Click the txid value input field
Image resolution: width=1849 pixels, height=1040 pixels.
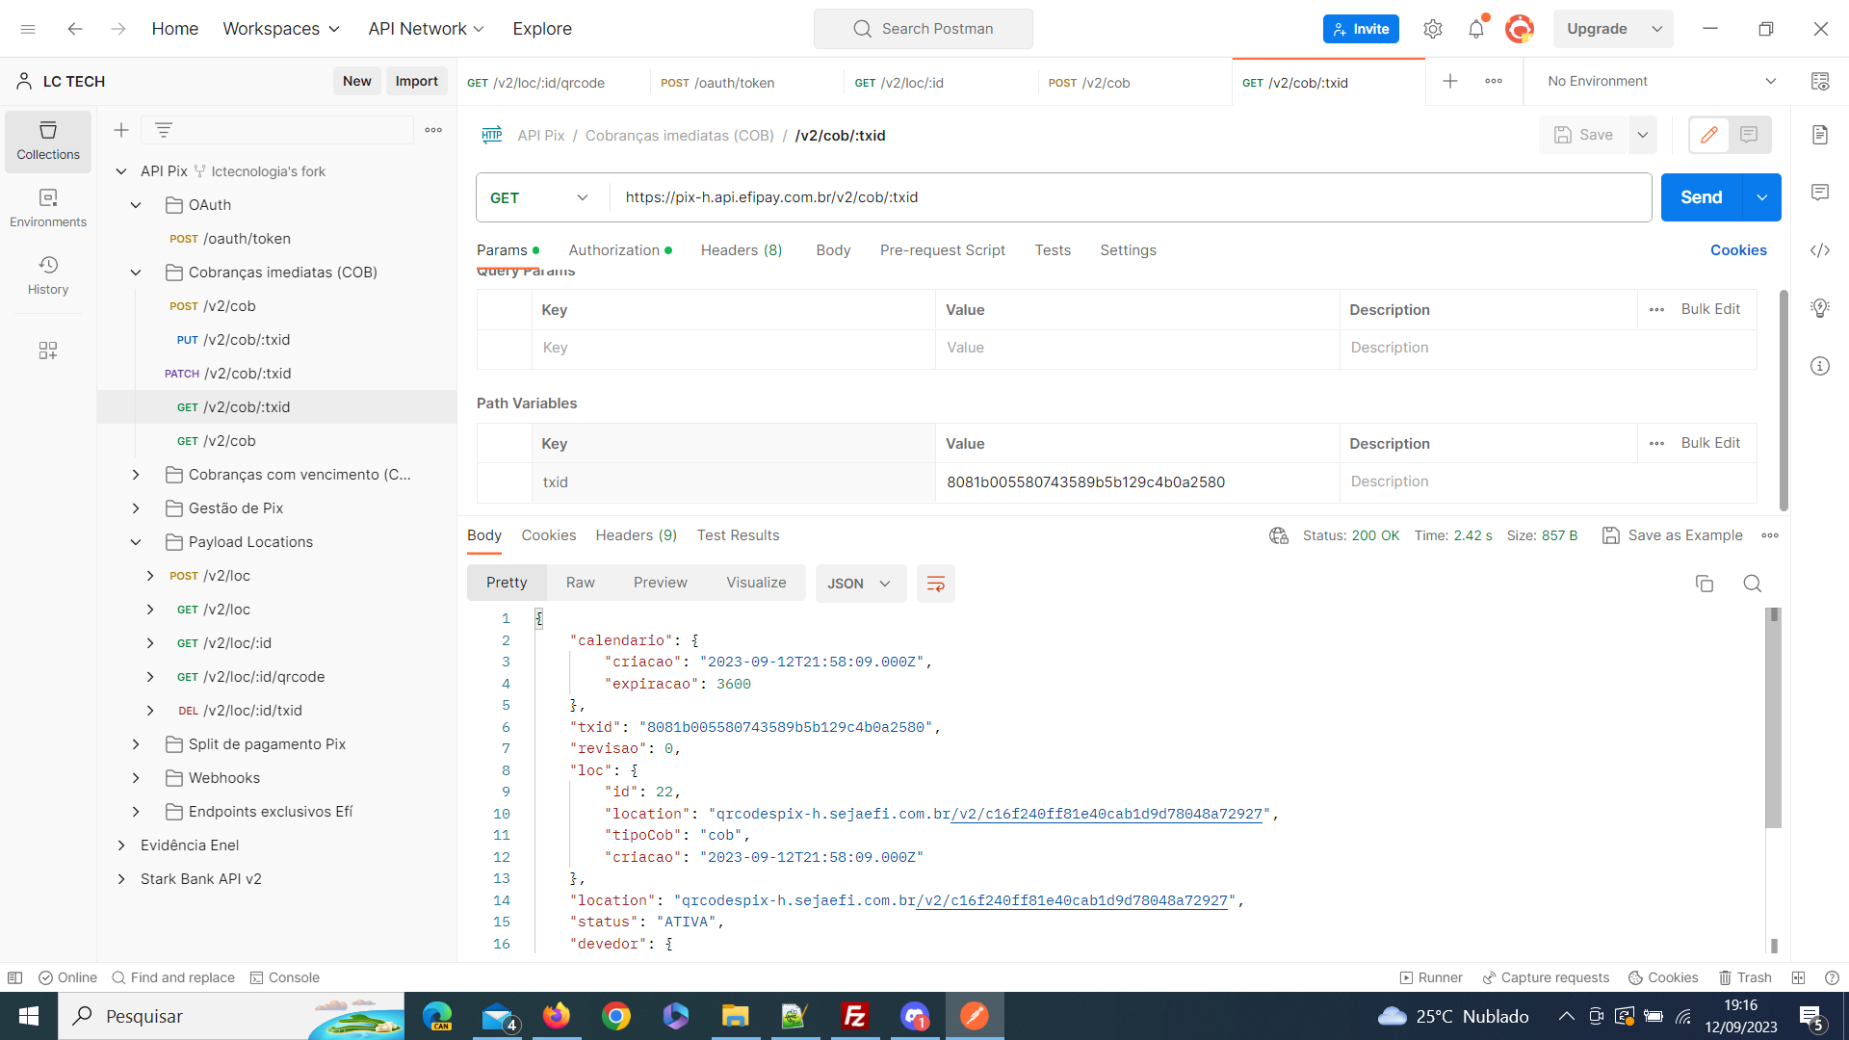coord(1085,482)
